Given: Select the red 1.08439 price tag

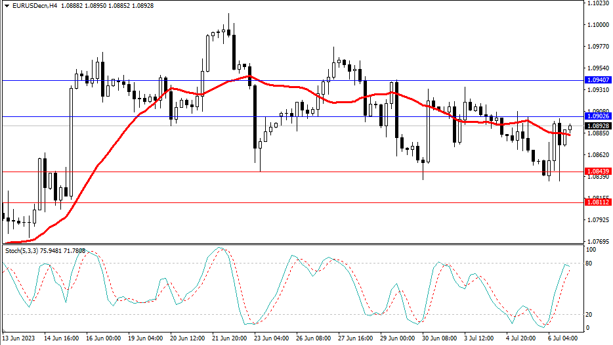Looking at the screenshot, I should click(x=598, y=172).
